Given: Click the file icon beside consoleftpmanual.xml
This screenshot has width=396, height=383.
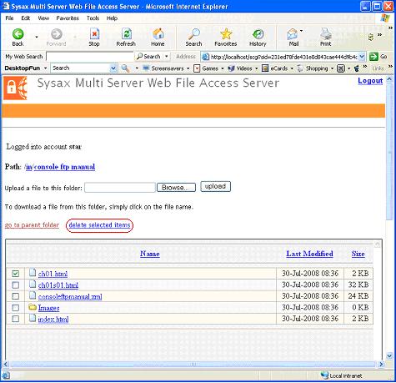Looking at the screenshot, I should [x=33, y=295].
